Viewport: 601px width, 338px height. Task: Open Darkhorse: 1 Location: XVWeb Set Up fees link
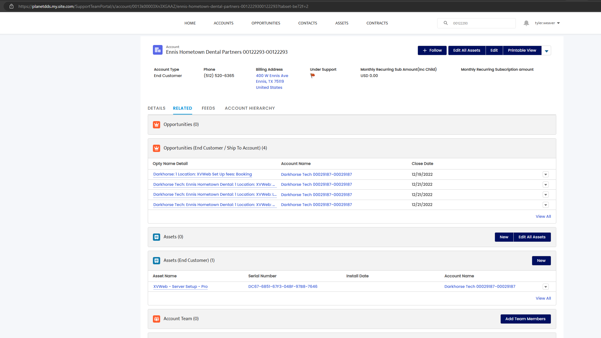(202, 174)
